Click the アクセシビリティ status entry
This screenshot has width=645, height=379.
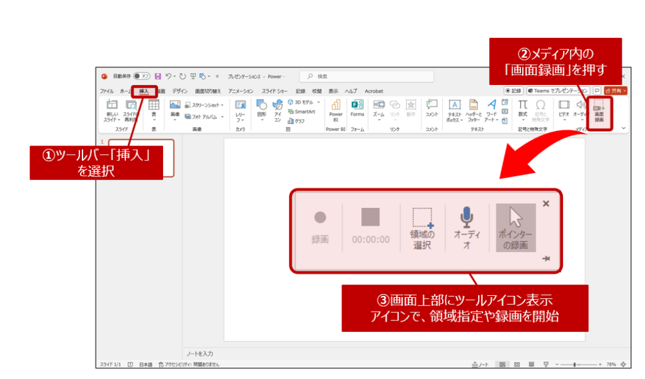click(189, 365)
